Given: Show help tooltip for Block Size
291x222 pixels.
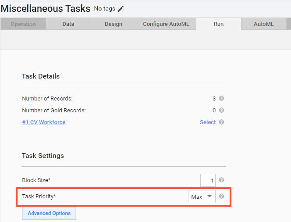Looking at the screenshot, I should (x=221, y=180).
